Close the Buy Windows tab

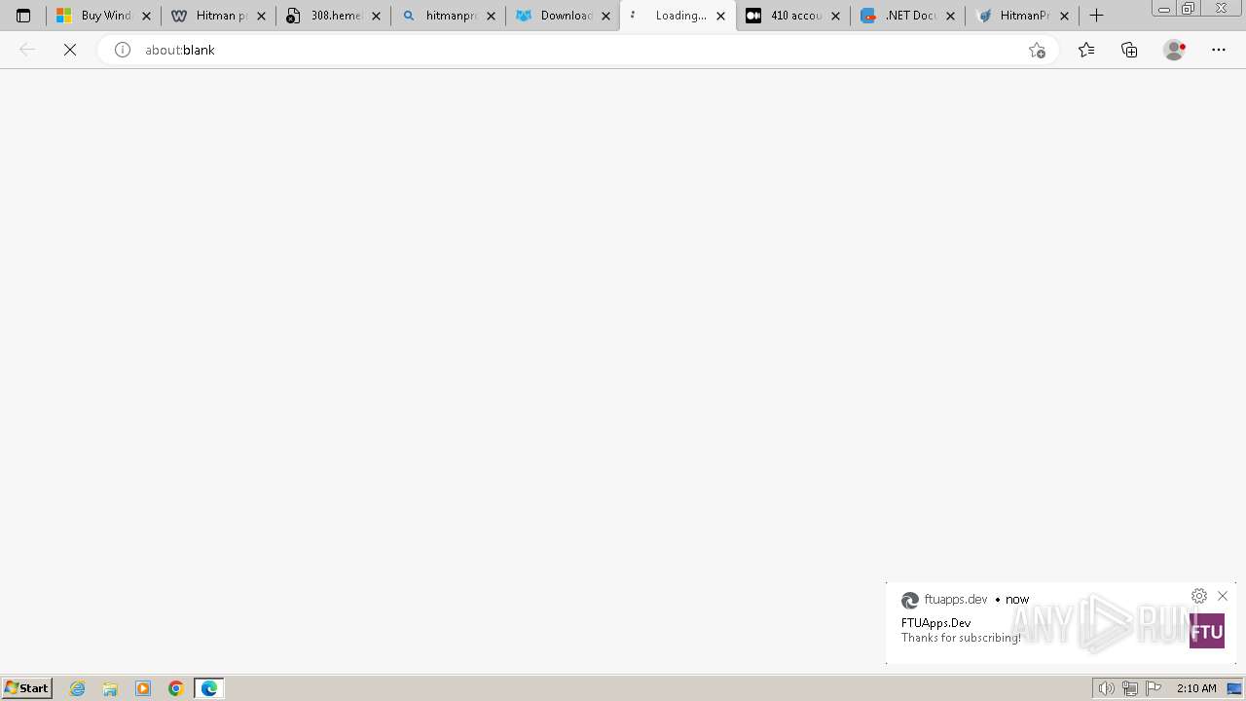(x=146, y=16)
